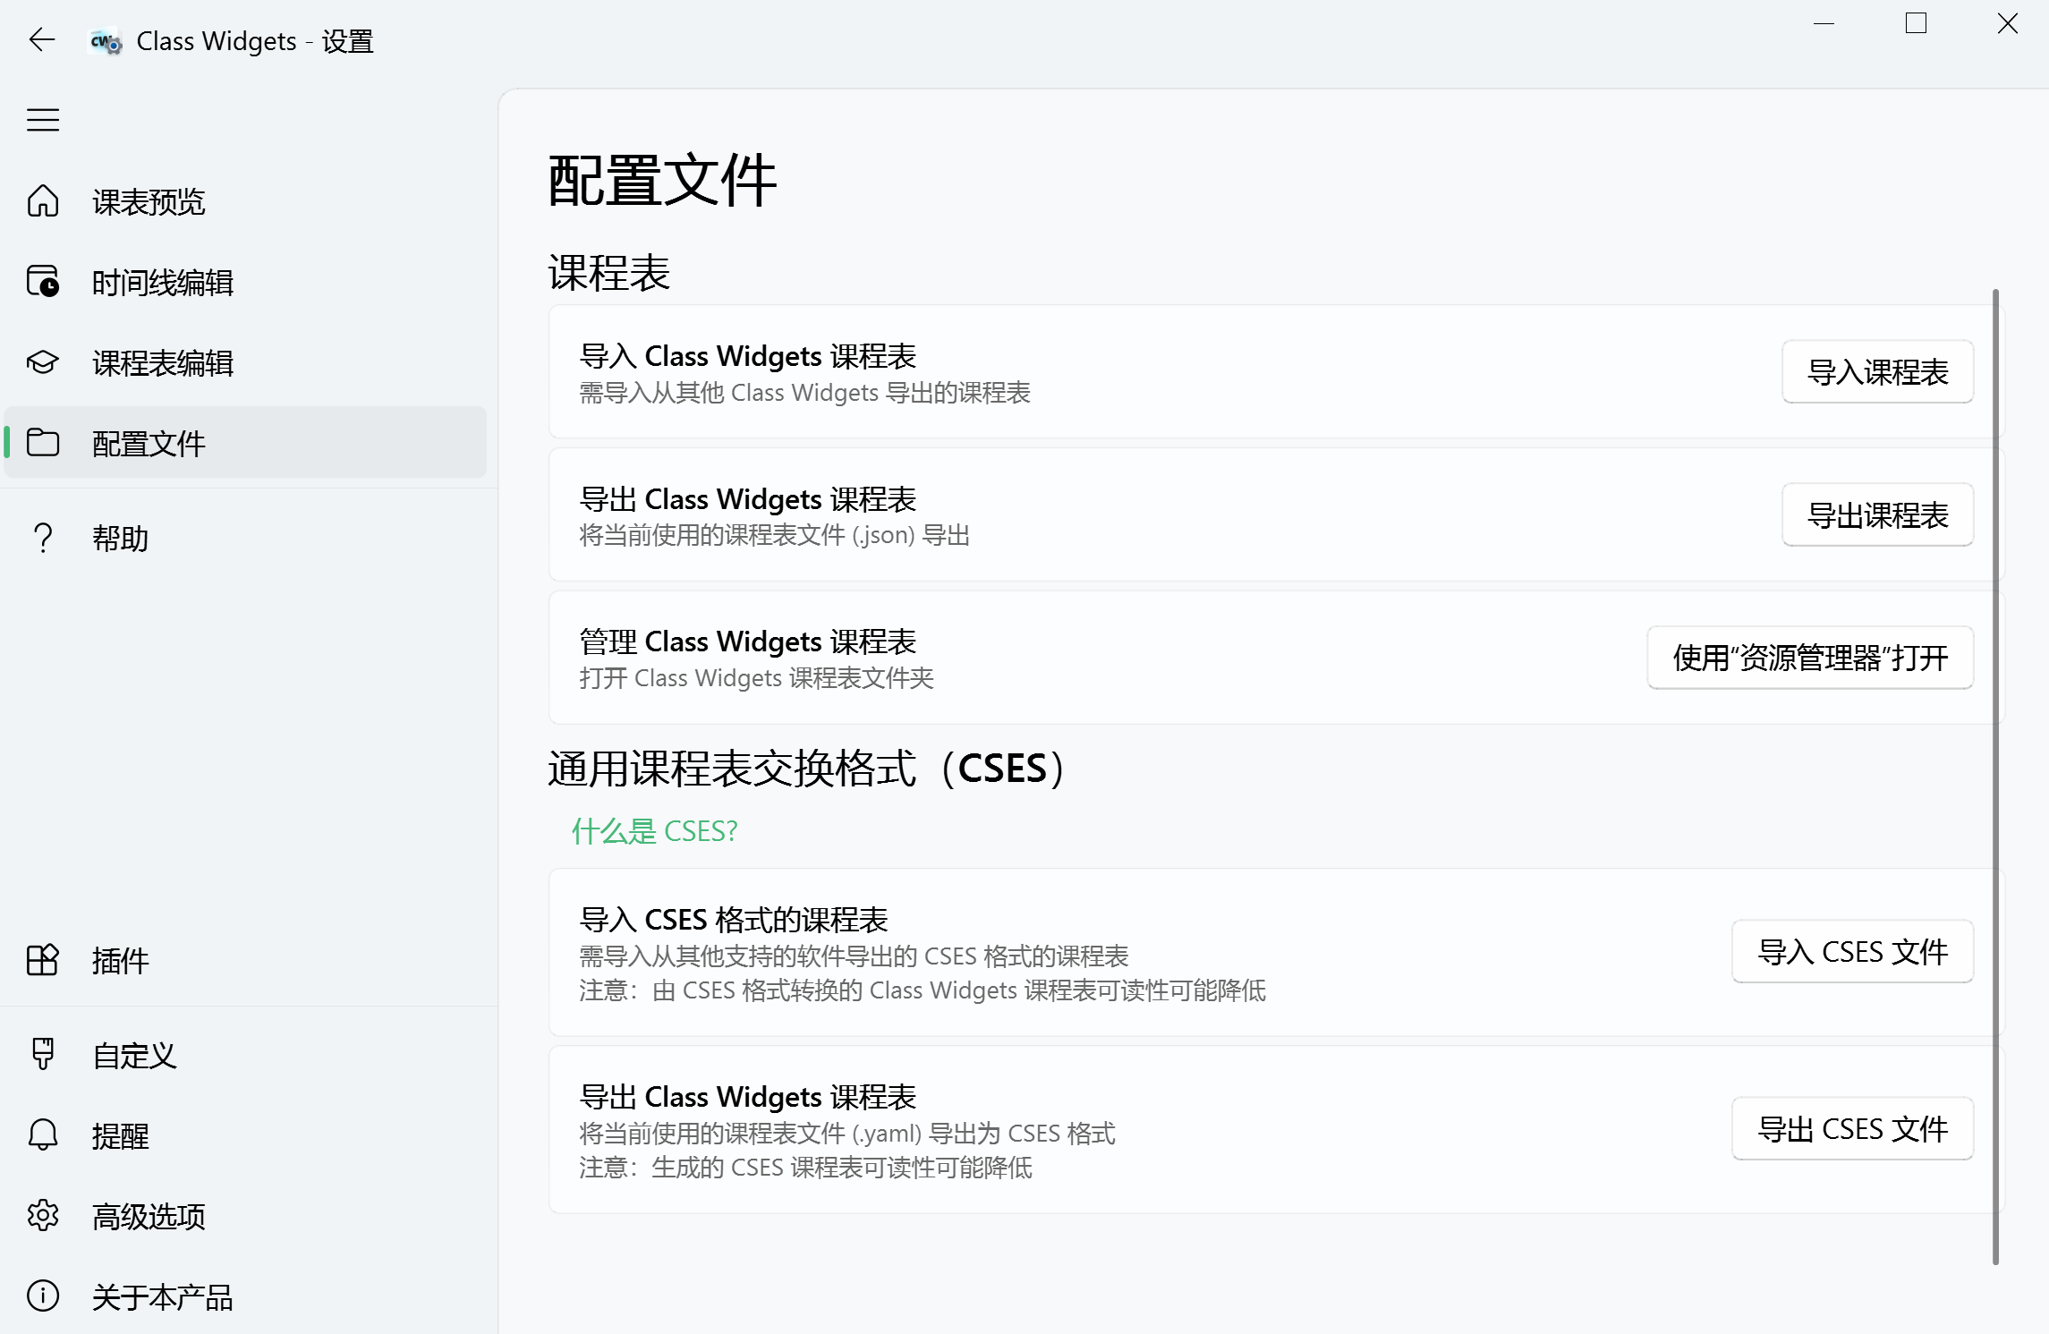Click the 导入 CSES 格式的课程表 card title
Screen dimensions: 2049x1334
734,920
